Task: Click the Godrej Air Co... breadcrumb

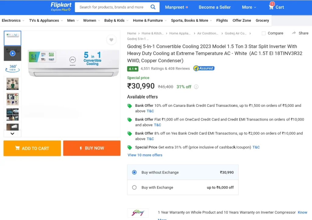Action: pyautogui.click(x=236, y=33)
